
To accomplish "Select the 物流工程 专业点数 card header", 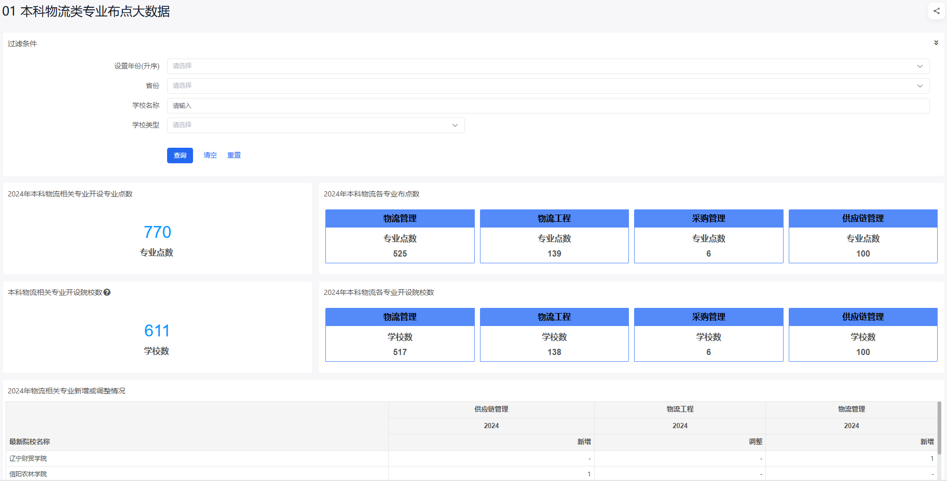I will click(554, 219).
